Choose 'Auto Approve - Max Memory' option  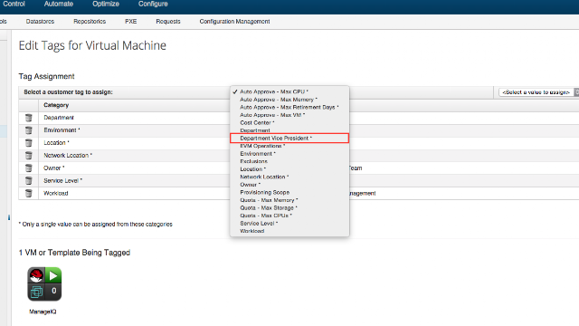click(289, 100)
